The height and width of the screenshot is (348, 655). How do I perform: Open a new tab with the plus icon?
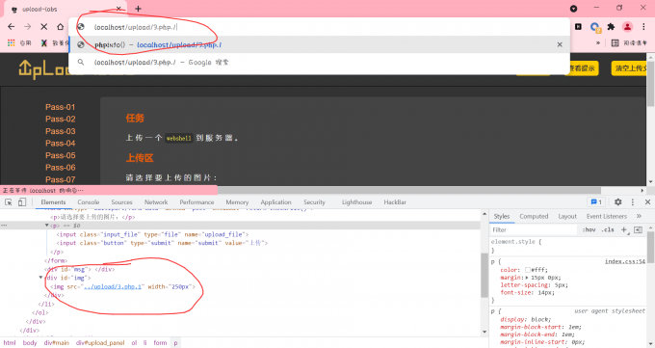tap(139, 9)
